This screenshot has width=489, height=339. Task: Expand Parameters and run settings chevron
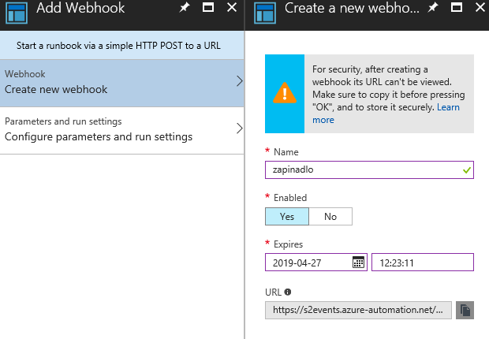(239, 129)
